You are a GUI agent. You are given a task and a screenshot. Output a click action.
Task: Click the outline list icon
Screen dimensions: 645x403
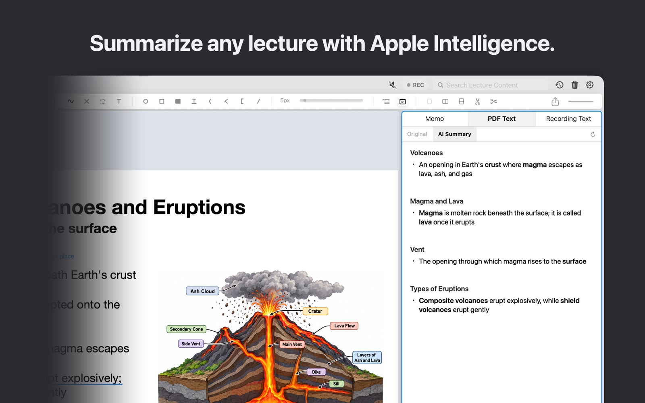(386, 101)
